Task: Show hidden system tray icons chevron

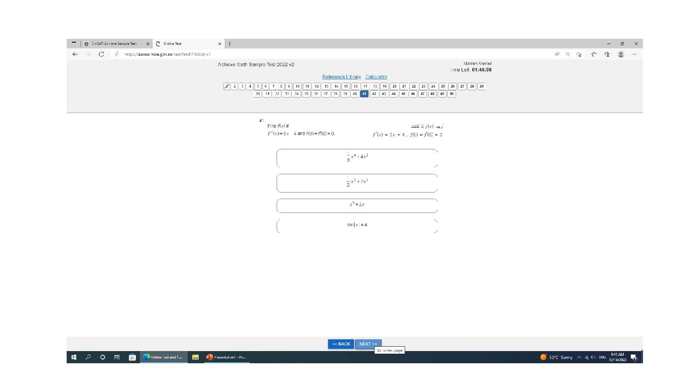Action: click(579, 357)
